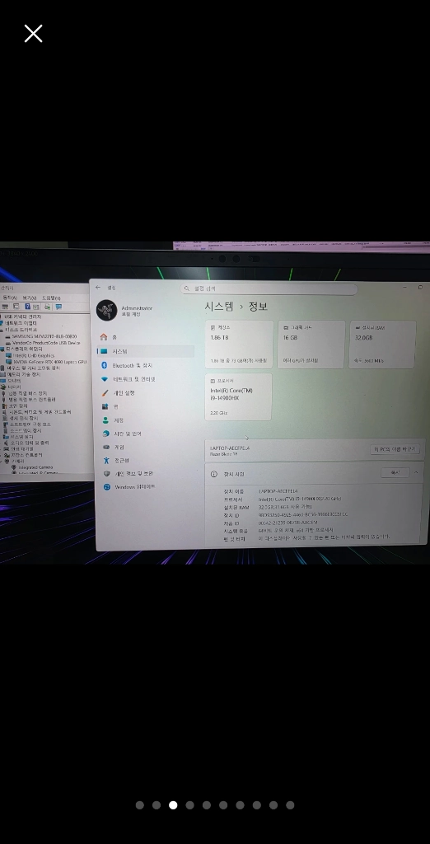Collapse 디스크 드라이브 in Device Manager
The height and width of the screenshot is (844, 430).
pyautogui.click(x=21, y=330)
